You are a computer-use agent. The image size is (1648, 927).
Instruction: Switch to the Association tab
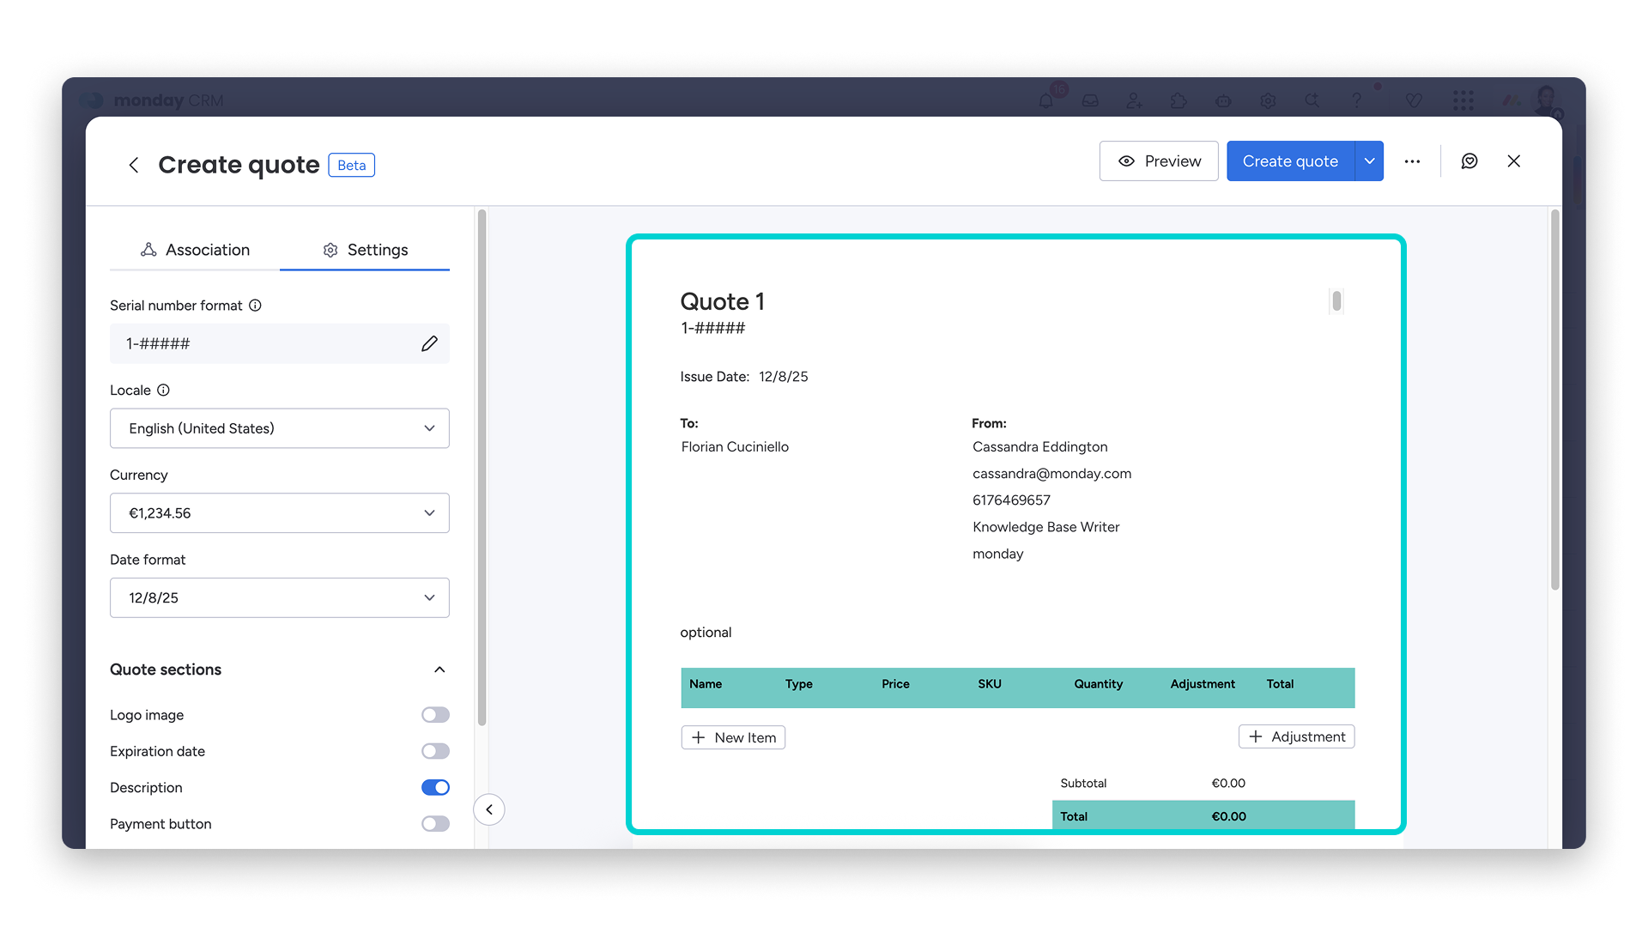(x=195, y=250)
